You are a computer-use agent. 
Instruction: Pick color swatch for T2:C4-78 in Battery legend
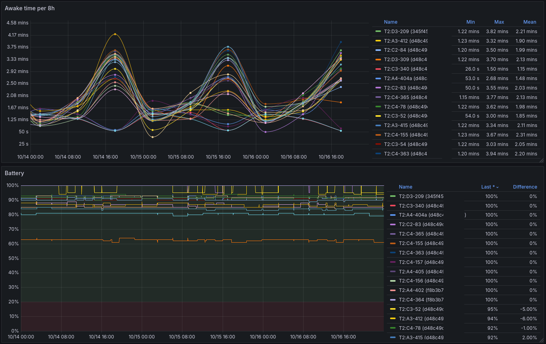(392, 328)
